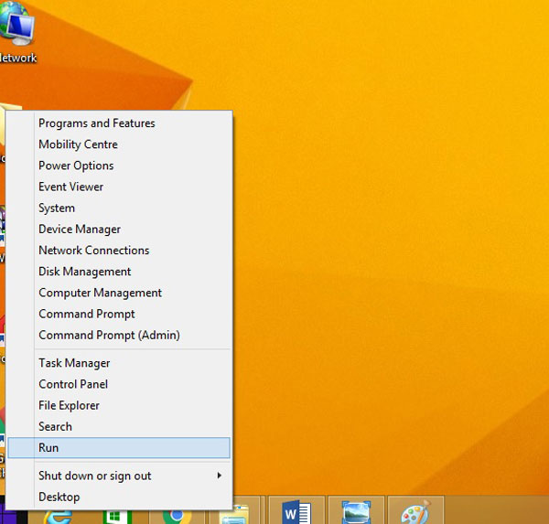Open Power Options
This screenshot has width=549, height=524.
coord(119,166)
